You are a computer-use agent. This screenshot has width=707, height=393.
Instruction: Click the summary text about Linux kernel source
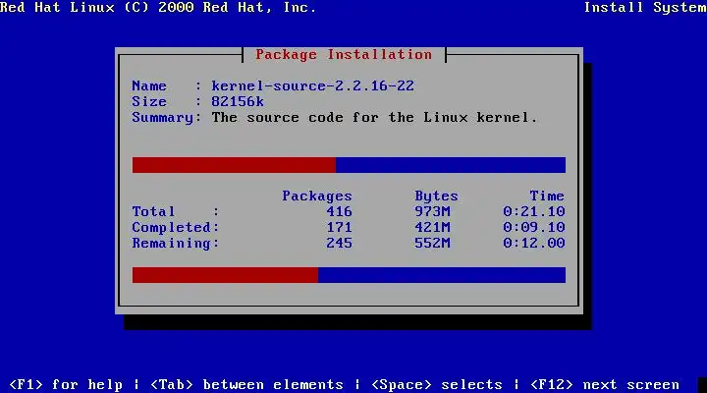coord(374,117)
